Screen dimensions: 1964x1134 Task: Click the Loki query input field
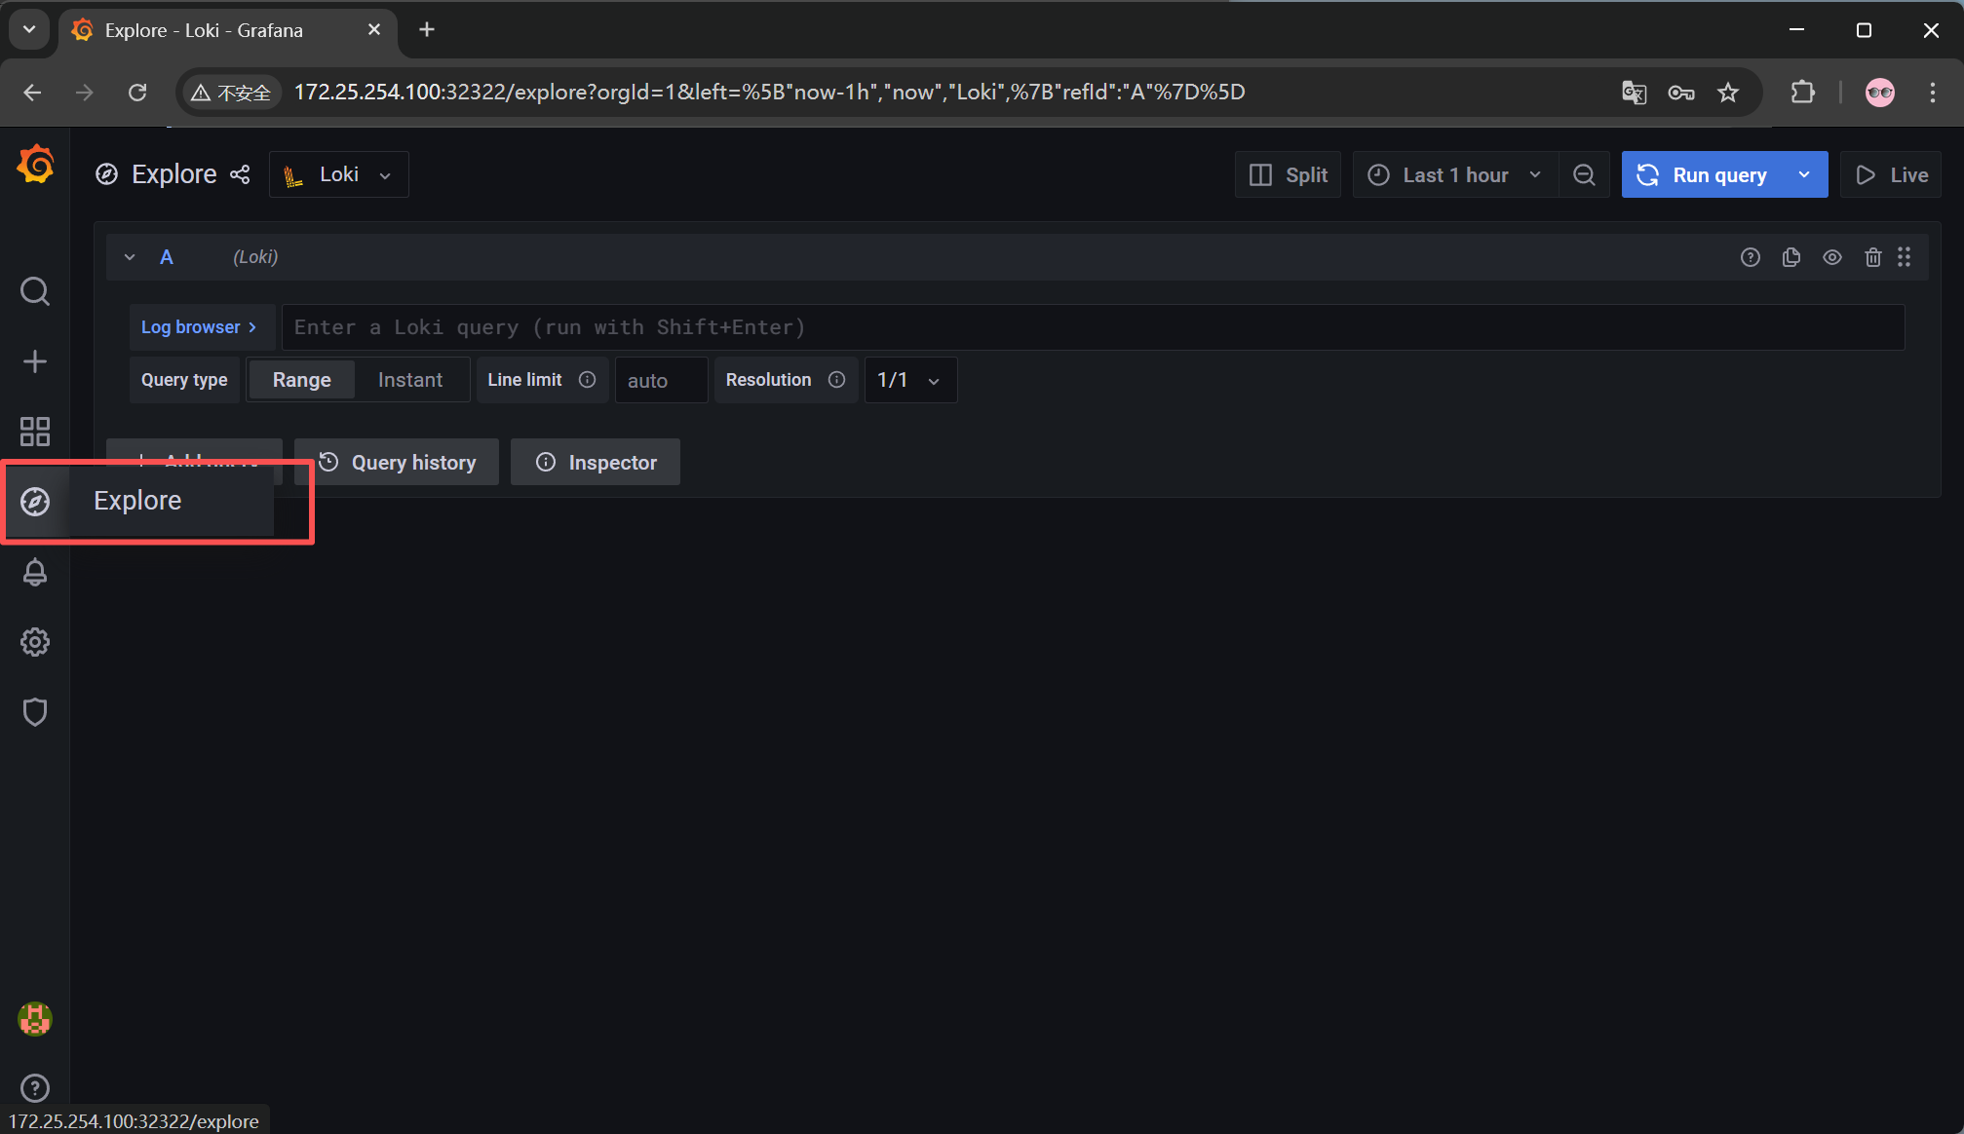click(x=1092, y=327)
